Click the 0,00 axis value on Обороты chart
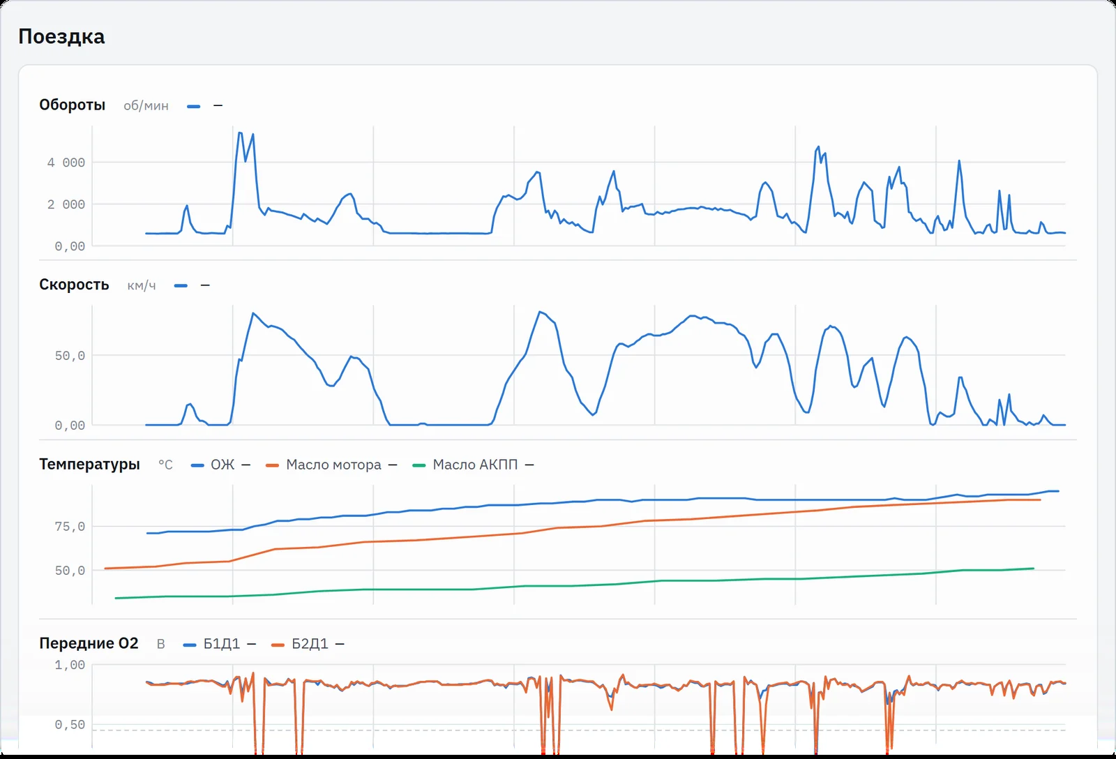1116x759 pixels. pos(70,246)
